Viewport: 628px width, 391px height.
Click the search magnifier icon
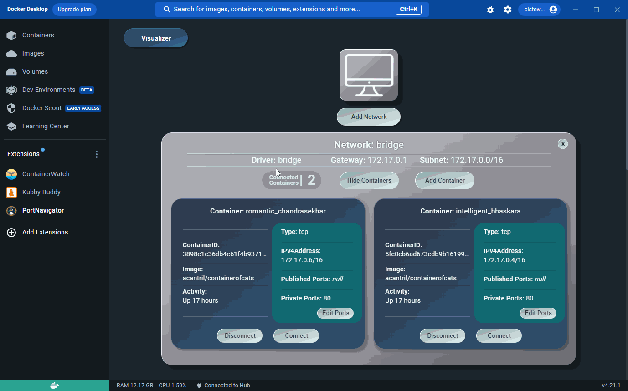coord(167,10)
